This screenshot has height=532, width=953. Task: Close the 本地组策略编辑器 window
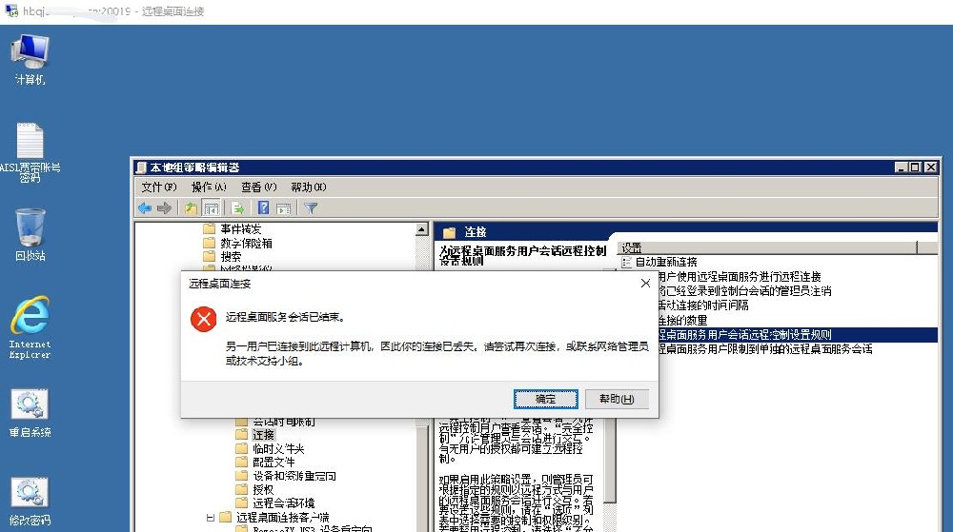pos(930,167)
